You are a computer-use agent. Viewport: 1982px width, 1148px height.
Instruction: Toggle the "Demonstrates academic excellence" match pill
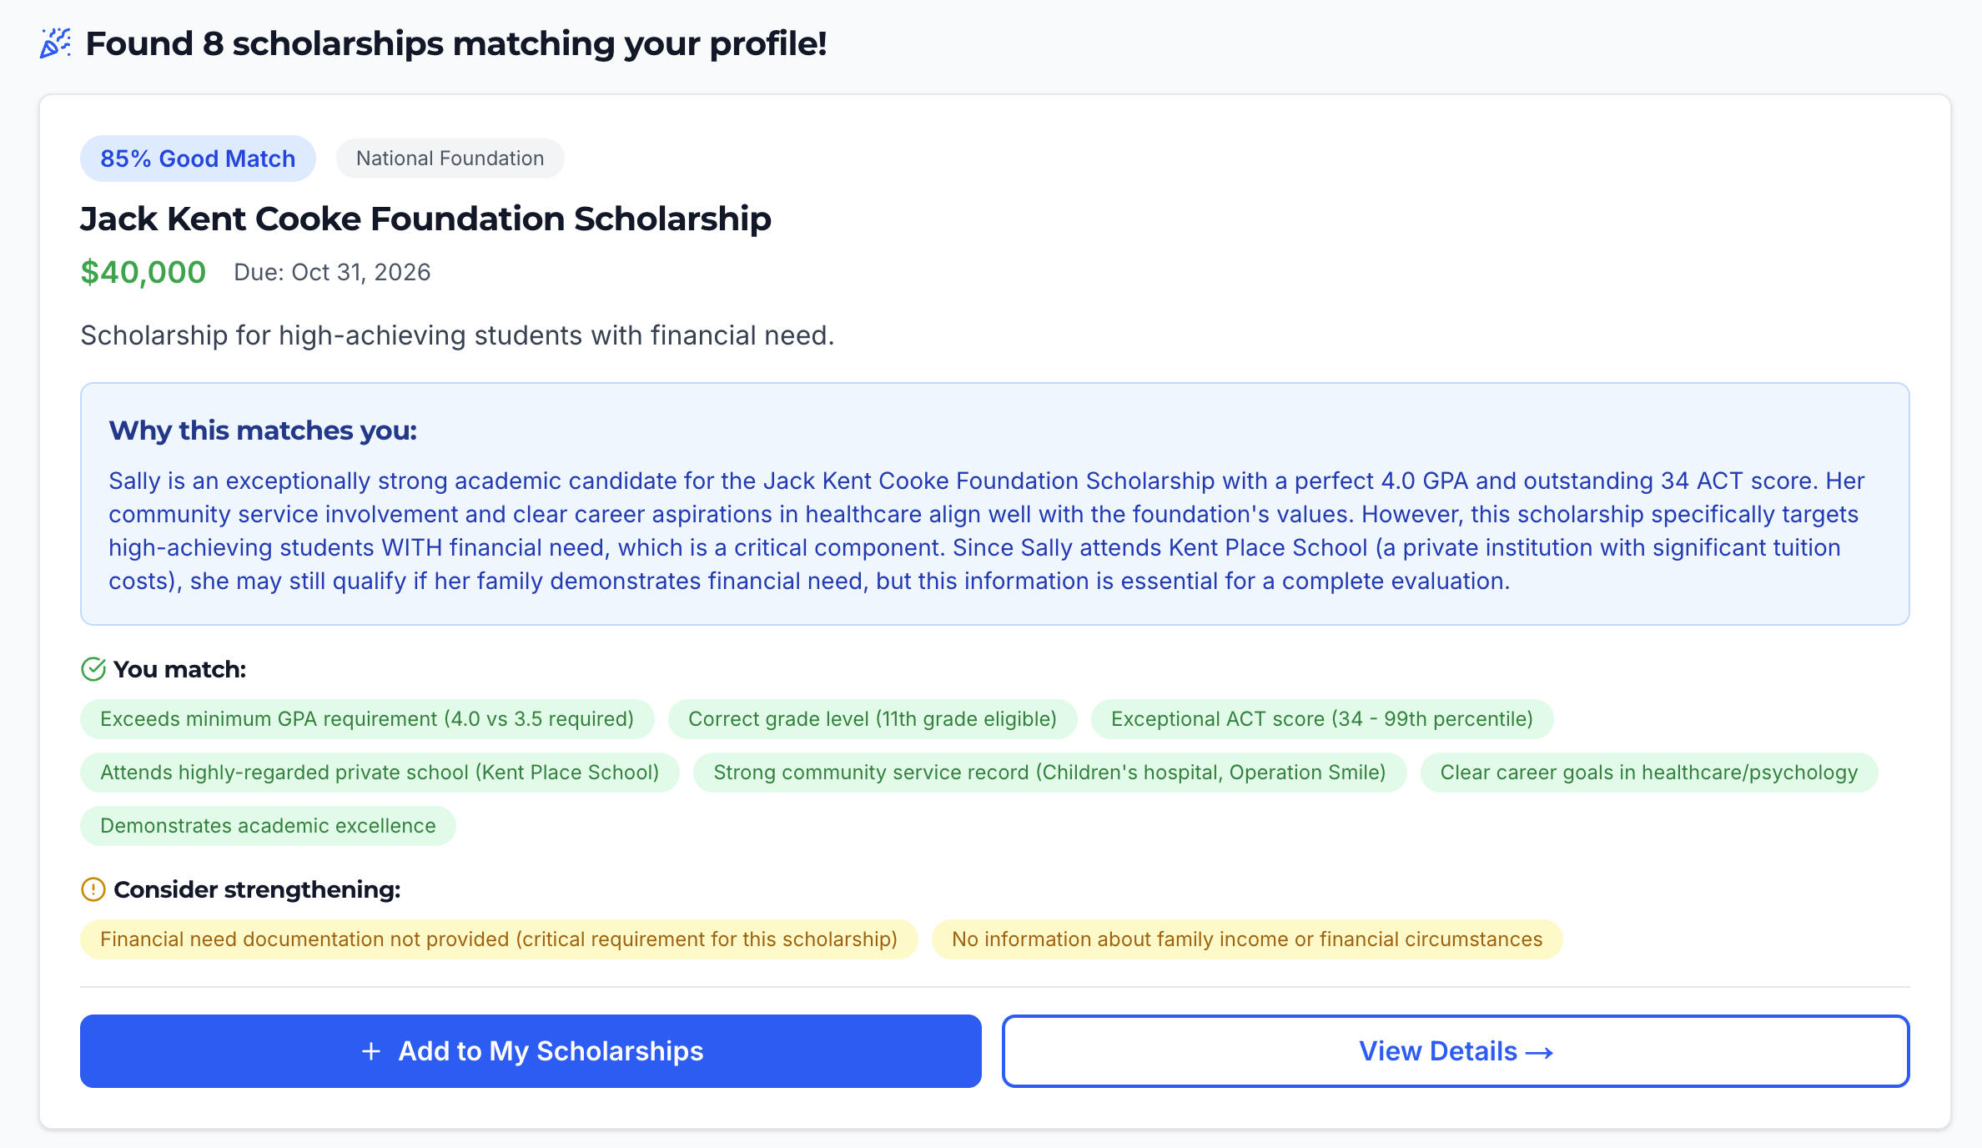coord(268,825)
